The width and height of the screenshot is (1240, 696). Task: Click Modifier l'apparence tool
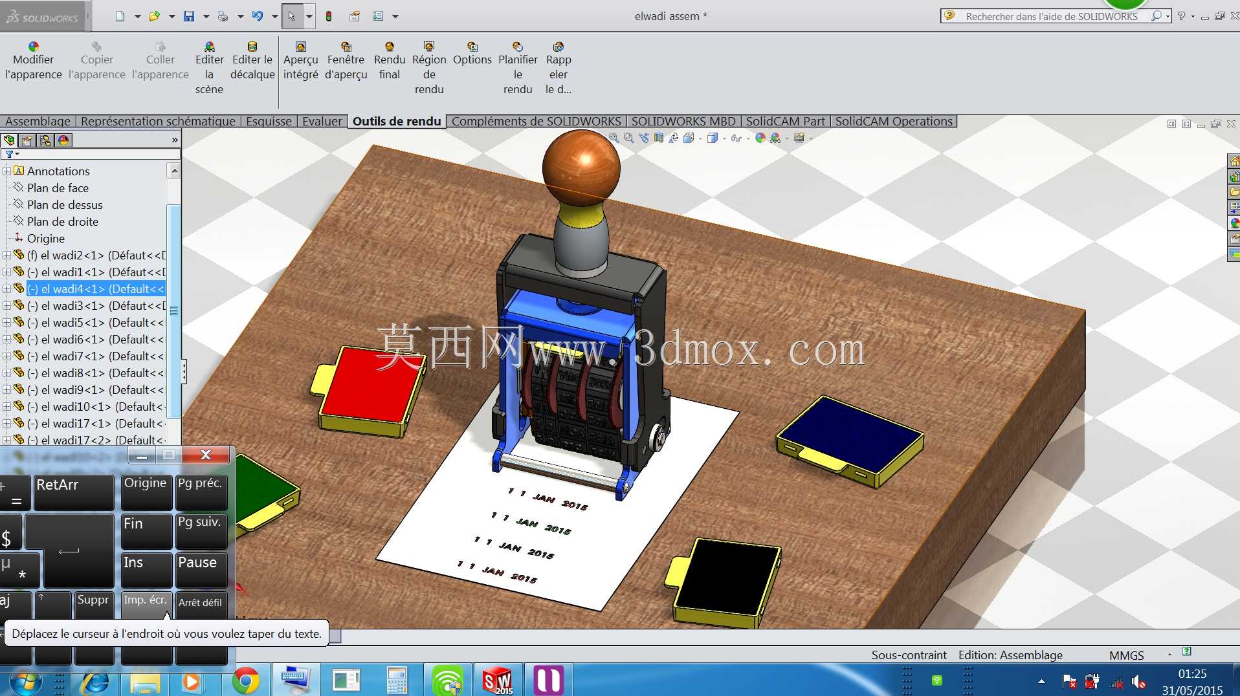coord(33,61)
